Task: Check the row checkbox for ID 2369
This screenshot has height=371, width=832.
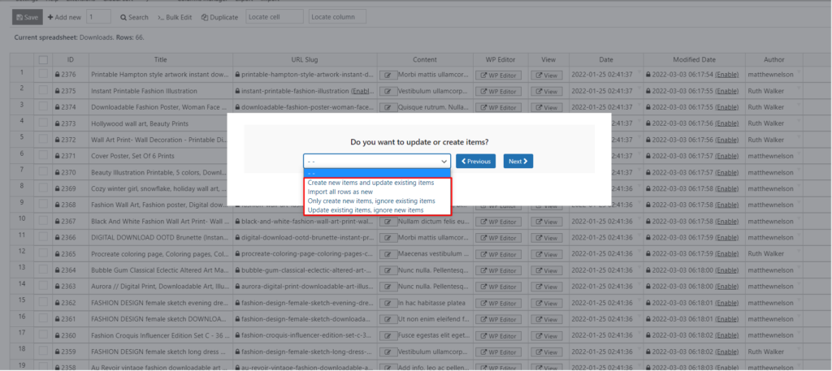Action: click(x=44, y=188)
